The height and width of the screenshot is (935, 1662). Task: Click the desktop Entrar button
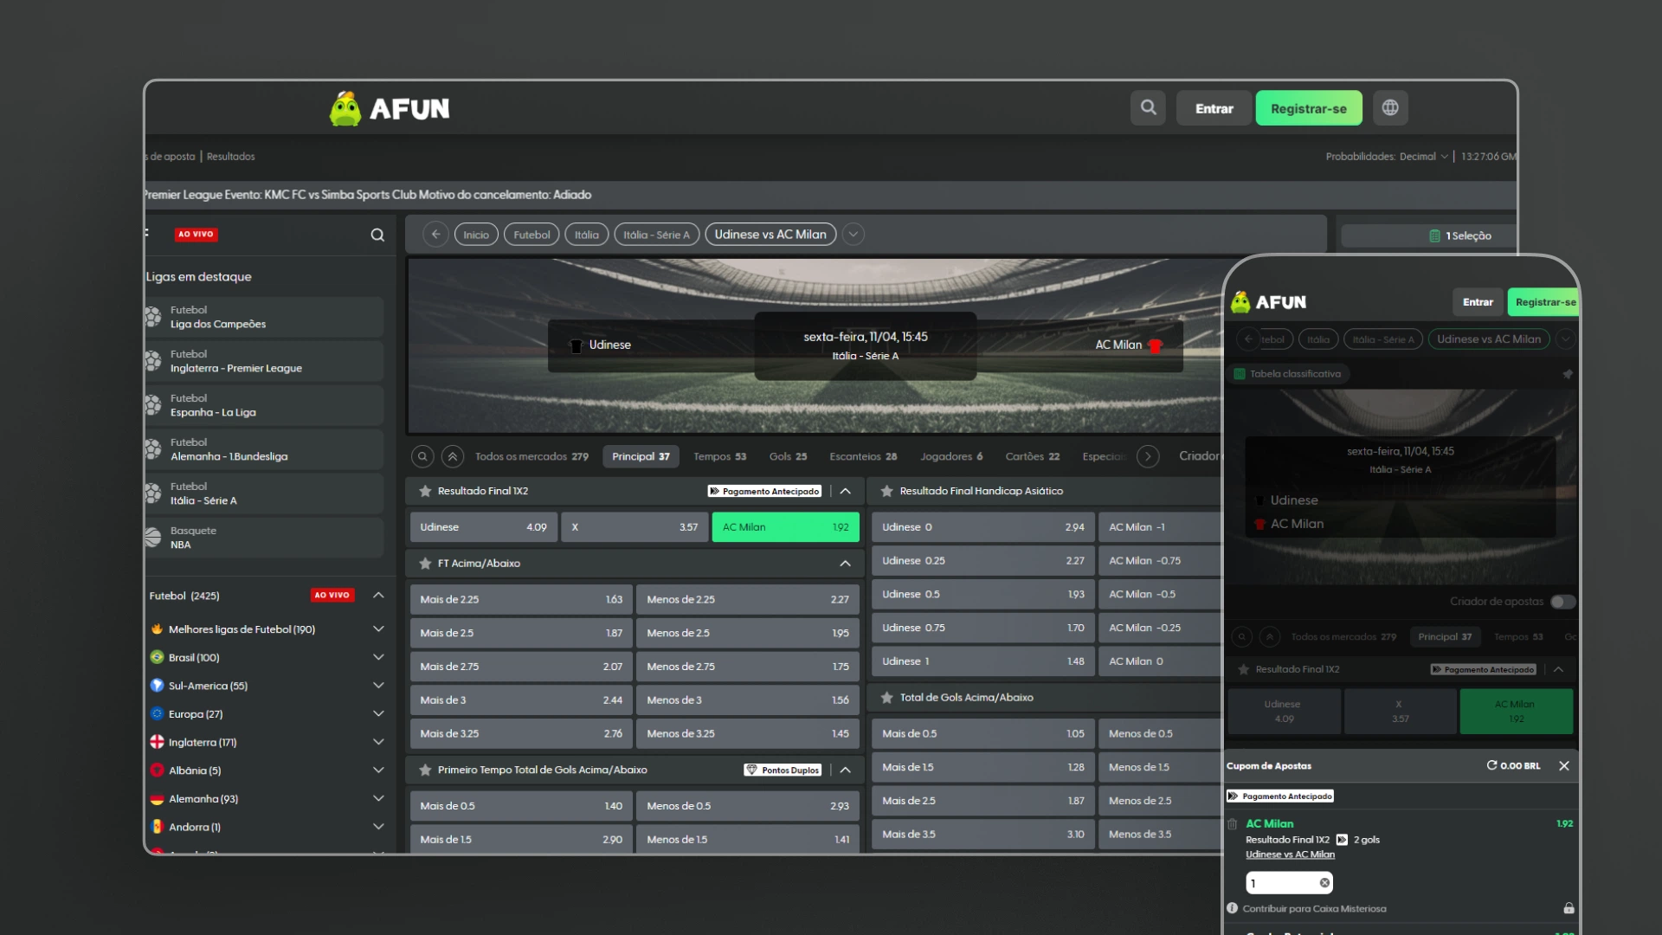click(x=1214, y=108)
